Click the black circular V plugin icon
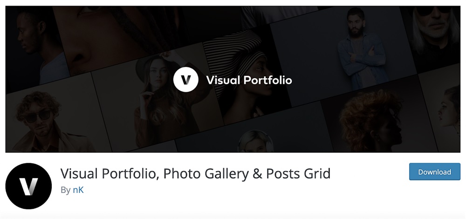 (x=28, y=186)
